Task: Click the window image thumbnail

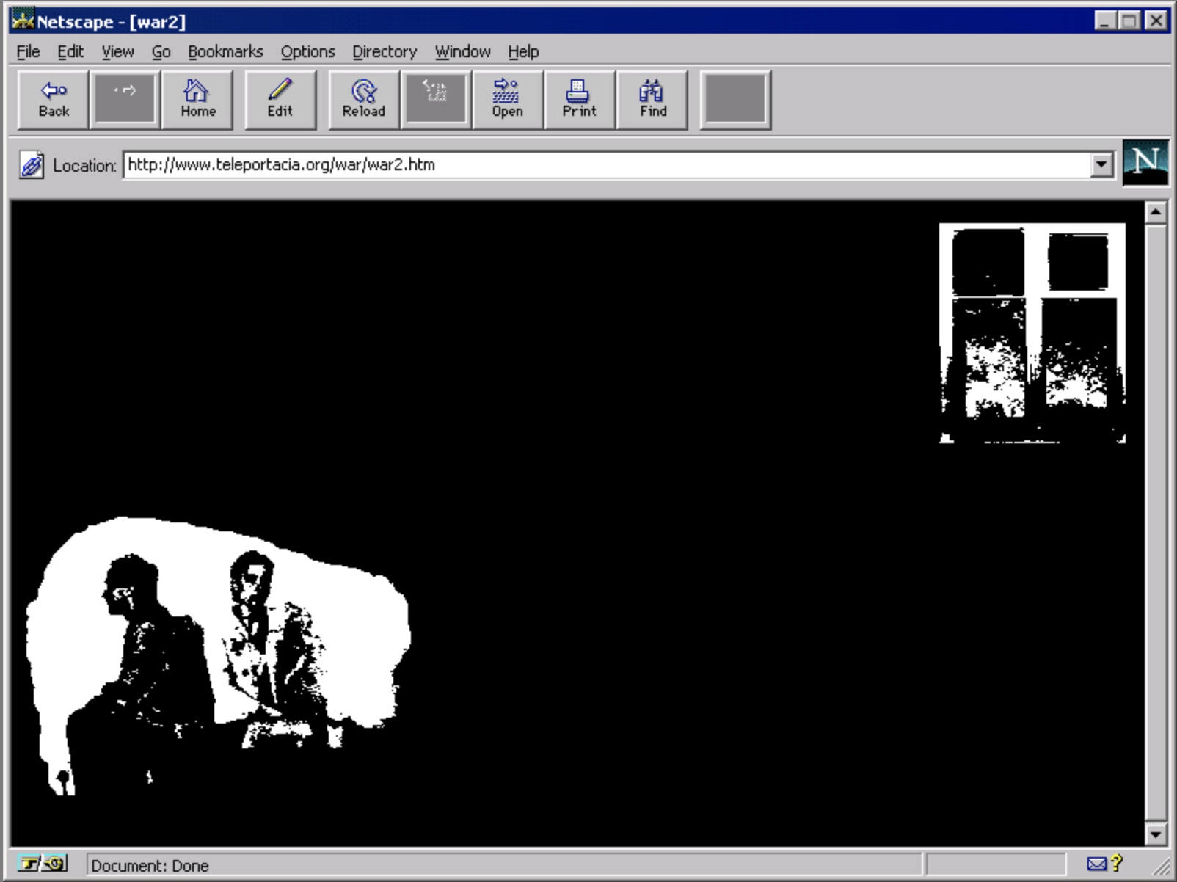Action: 1032,333
